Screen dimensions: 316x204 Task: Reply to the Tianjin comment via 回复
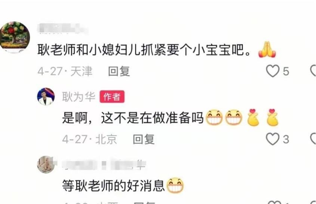click(119, 71)
